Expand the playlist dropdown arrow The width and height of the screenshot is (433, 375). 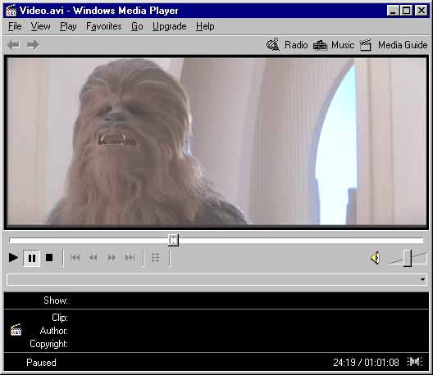point(422,279)
